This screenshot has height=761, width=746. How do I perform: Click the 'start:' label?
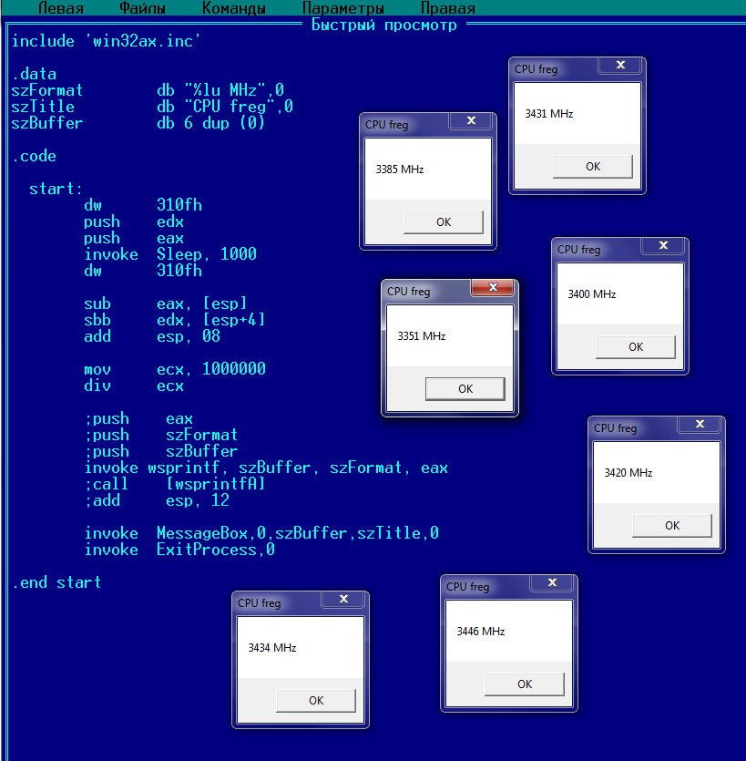point(56,189)
